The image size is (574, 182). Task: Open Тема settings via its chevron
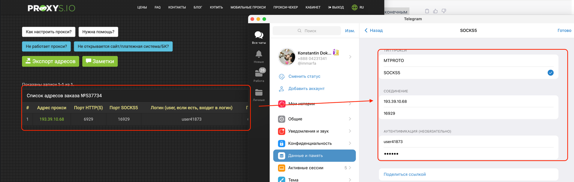point(350,180)
